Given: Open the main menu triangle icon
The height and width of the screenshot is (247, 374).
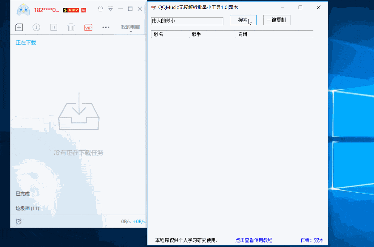Looking at the screenshot, I should 111,9.
